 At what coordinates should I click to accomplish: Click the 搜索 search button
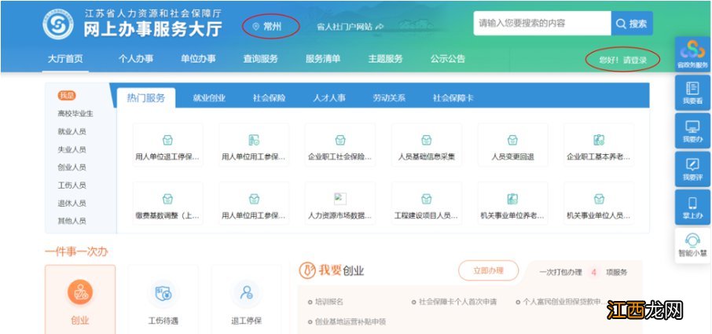pyautogui.click(x=632, y=23)
